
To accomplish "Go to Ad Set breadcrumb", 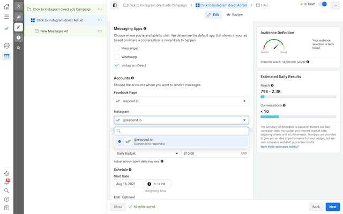I will (x=221, y=5).
